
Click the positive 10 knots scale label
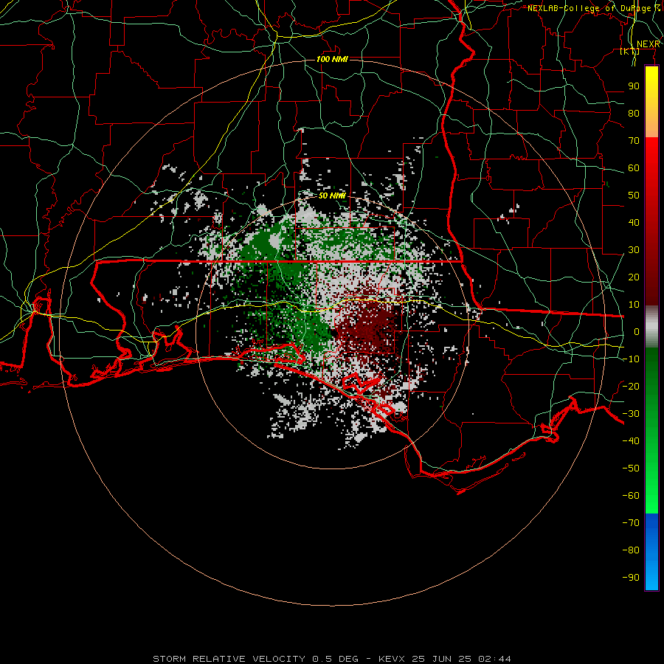634,305
